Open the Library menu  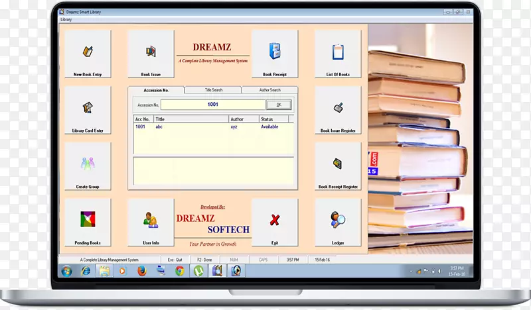pos(66,19)
